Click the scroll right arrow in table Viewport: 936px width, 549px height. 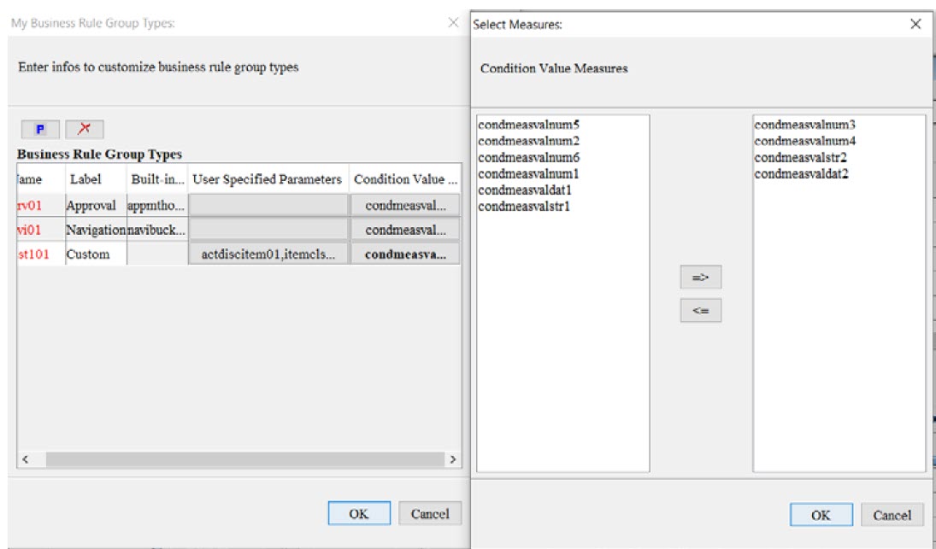(452, 459)
